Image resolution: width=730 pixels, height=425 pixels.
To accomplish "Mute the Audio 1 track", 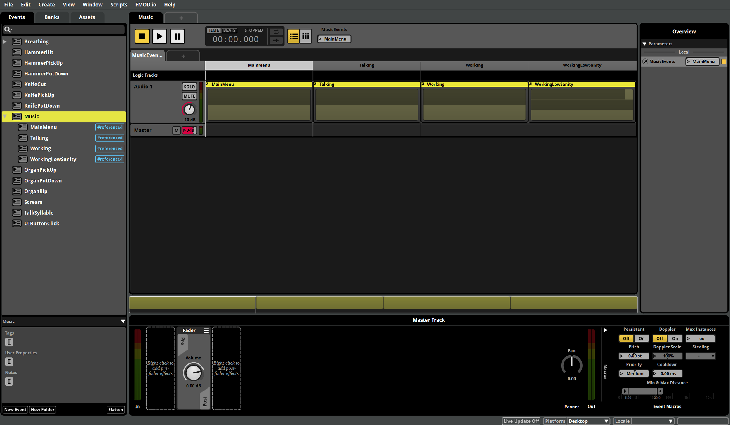I will (x=189, y=96).
